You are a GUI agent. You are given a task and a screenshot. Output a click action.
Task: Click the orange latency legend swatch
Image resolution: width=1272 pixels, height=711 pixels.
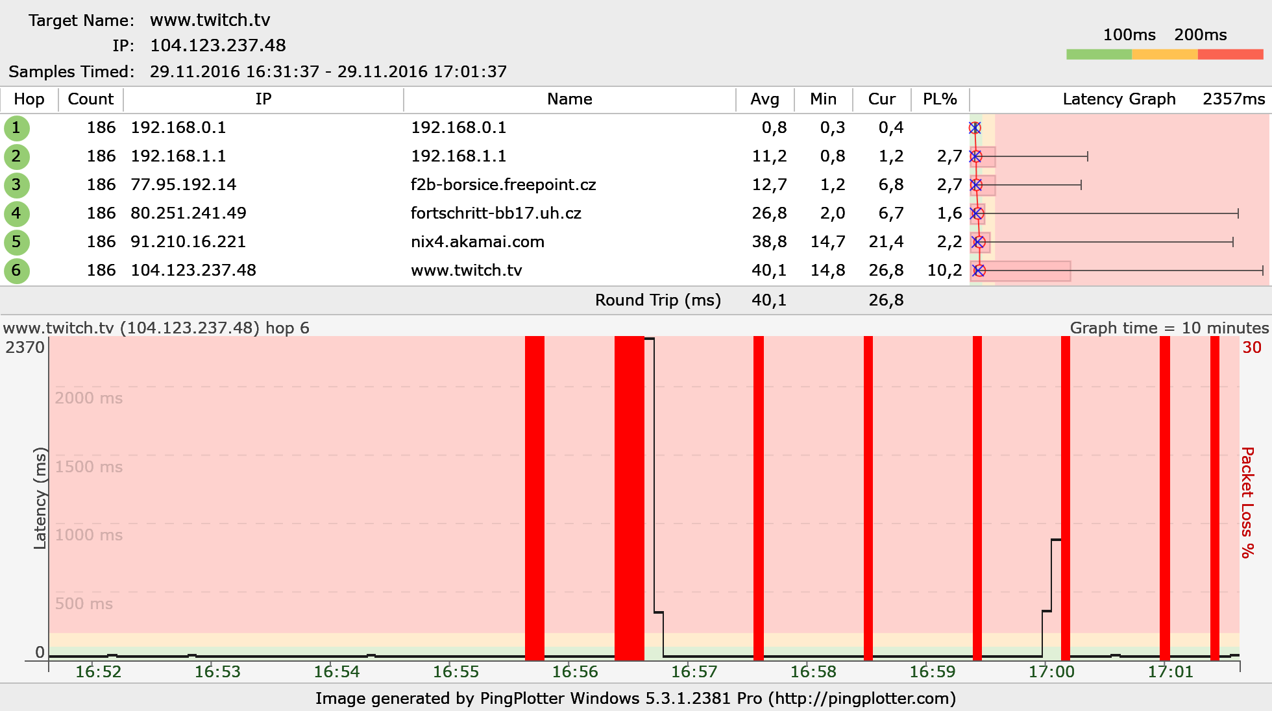click(1164, 54)
